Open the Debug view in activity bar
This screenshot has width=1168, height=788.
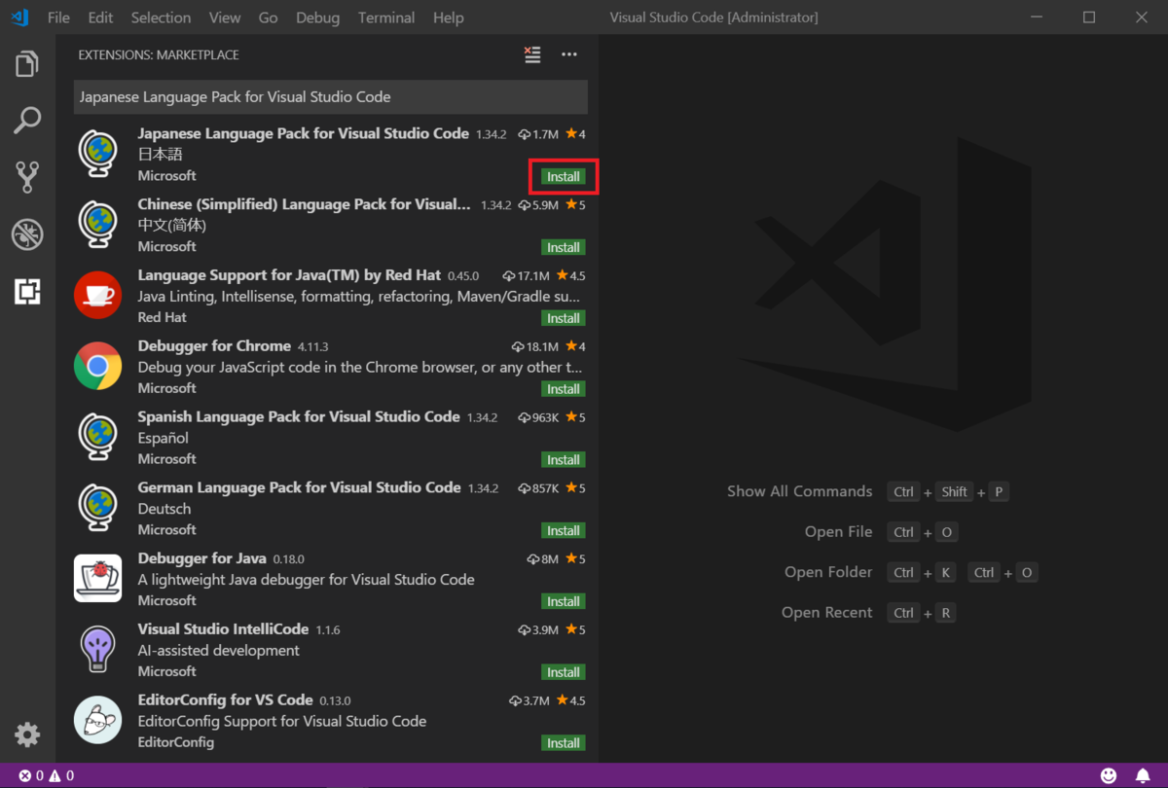(x=27, y=233)
